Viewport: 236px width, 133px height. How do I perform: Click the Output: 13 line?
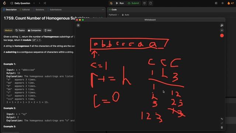(x=13, y=73)
